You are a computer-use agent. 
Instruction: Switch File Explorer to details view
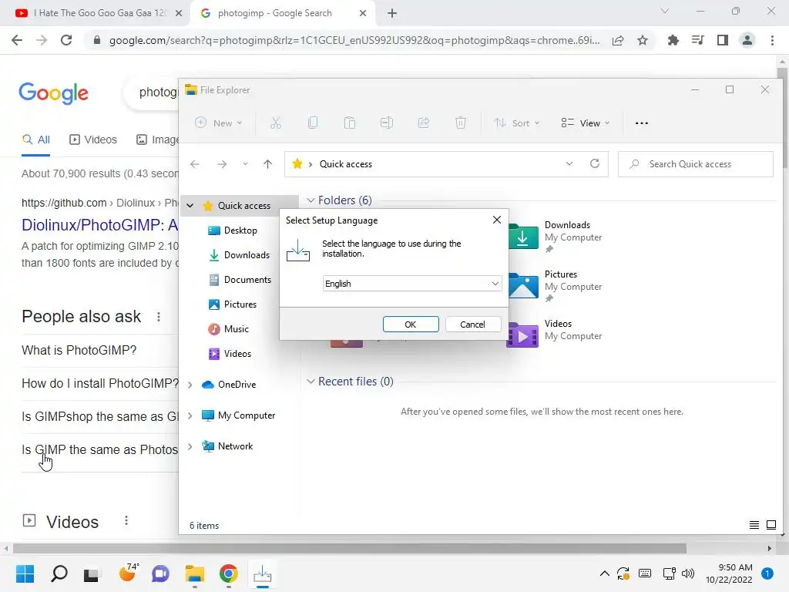coord(754,525)
